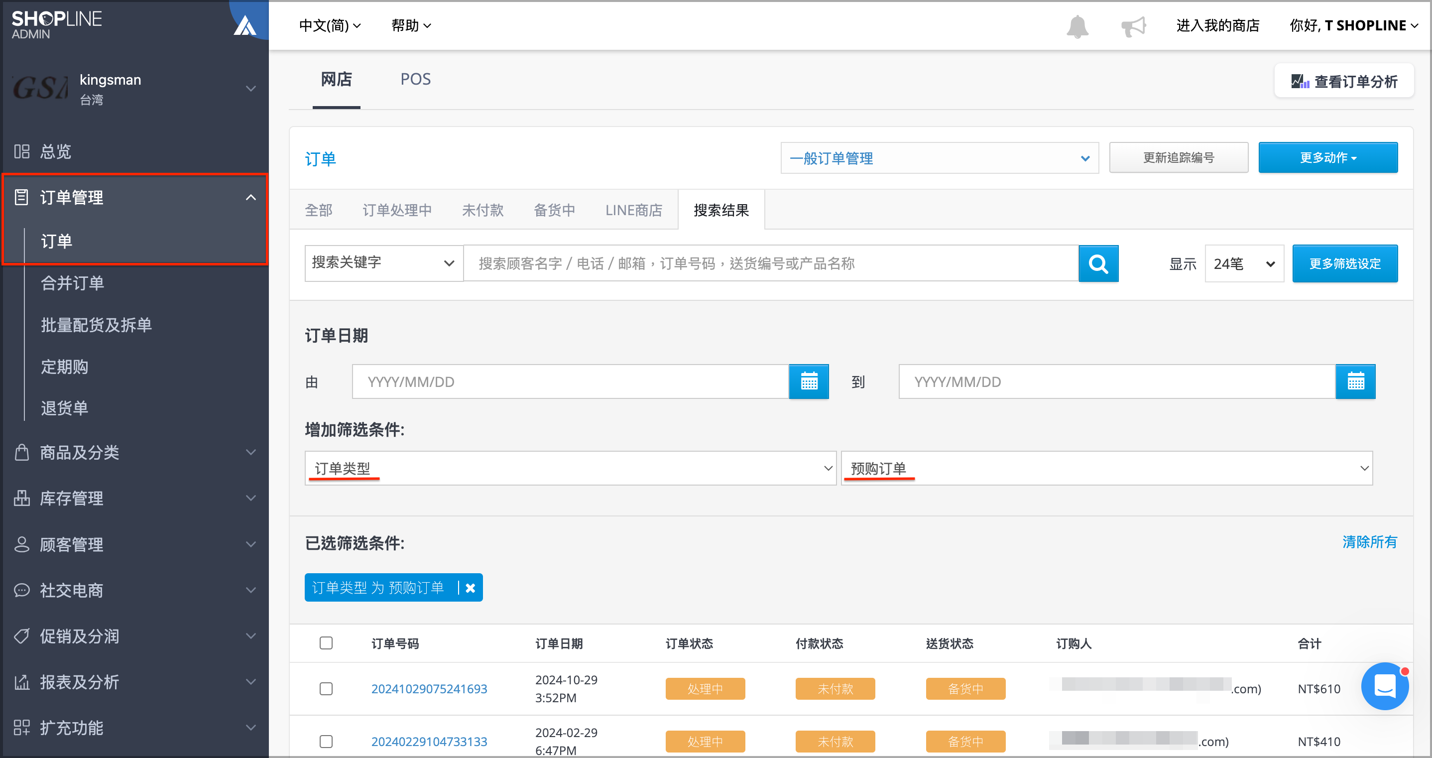
Task: Expand the 库存管理 menu chevron
Action: click(x=251, y=499)
